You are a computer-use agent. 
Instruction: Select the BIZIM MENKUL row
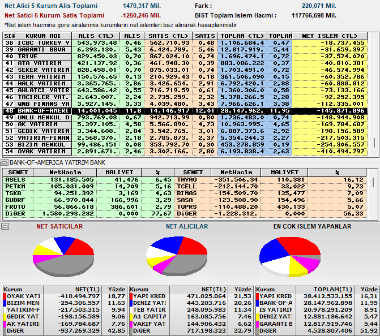pyautogui.click(x=185, y=144)
